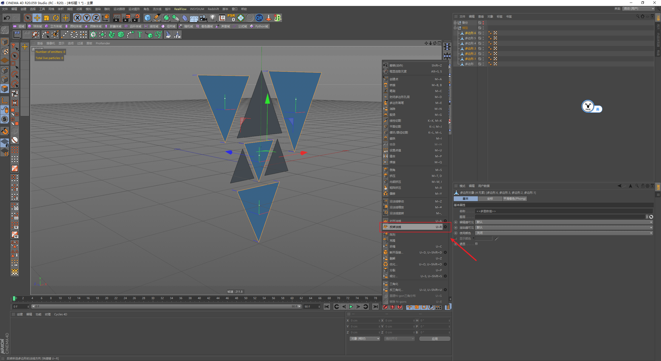
Task: Click the Cube primitive icon
Action: click(x=147, y=18)
